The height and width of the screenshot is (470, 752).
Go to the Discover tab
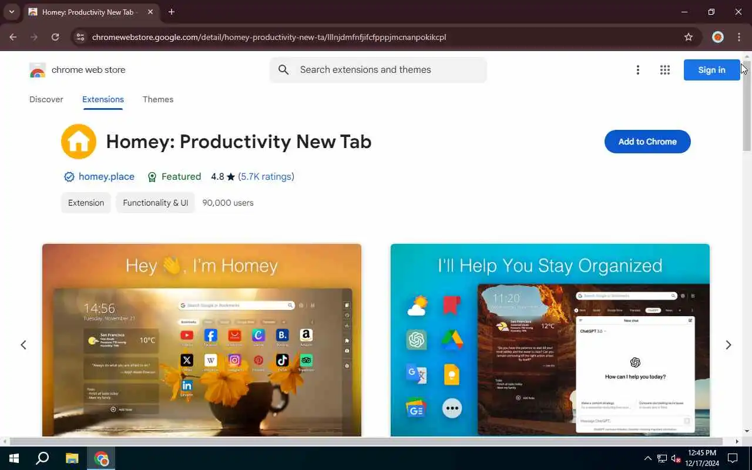(x=46, y=99)
